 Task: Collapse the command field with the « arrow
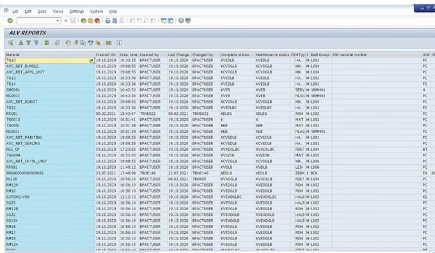coord(65,20)
